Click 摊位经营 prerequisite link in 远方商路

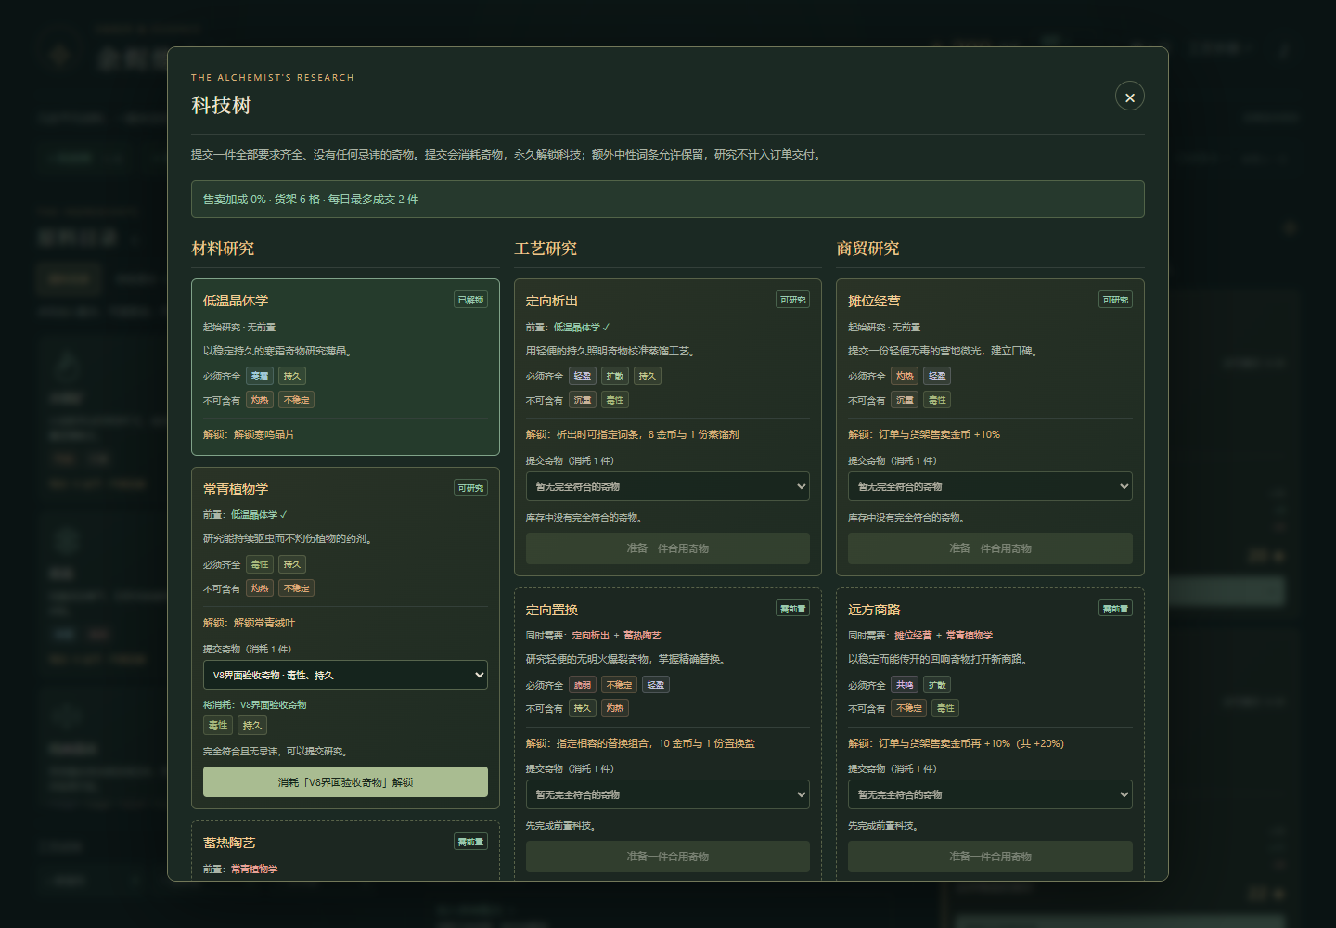tap(913, 636)
